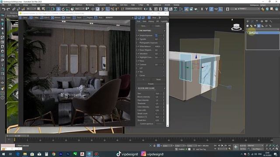The width and height of the screenshot is (280, 157).
Task: Toggle the Percent Snap icon
Action: tap(112, 9)
